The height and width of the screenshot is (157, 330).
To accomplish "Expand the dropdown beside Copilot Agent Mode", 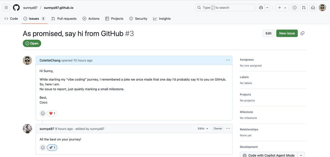I will pyautogui.click(x=301, y=155).
